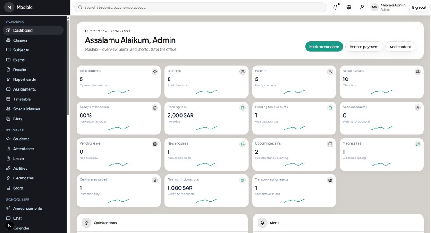Click the Admissions inbox text
Viewport: 431px width, 233px height.
click(179, 158)
